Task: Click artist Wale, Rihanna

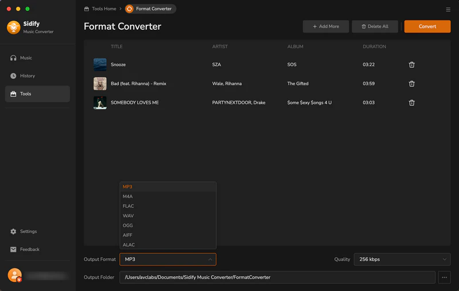Action: click(227, 84)
